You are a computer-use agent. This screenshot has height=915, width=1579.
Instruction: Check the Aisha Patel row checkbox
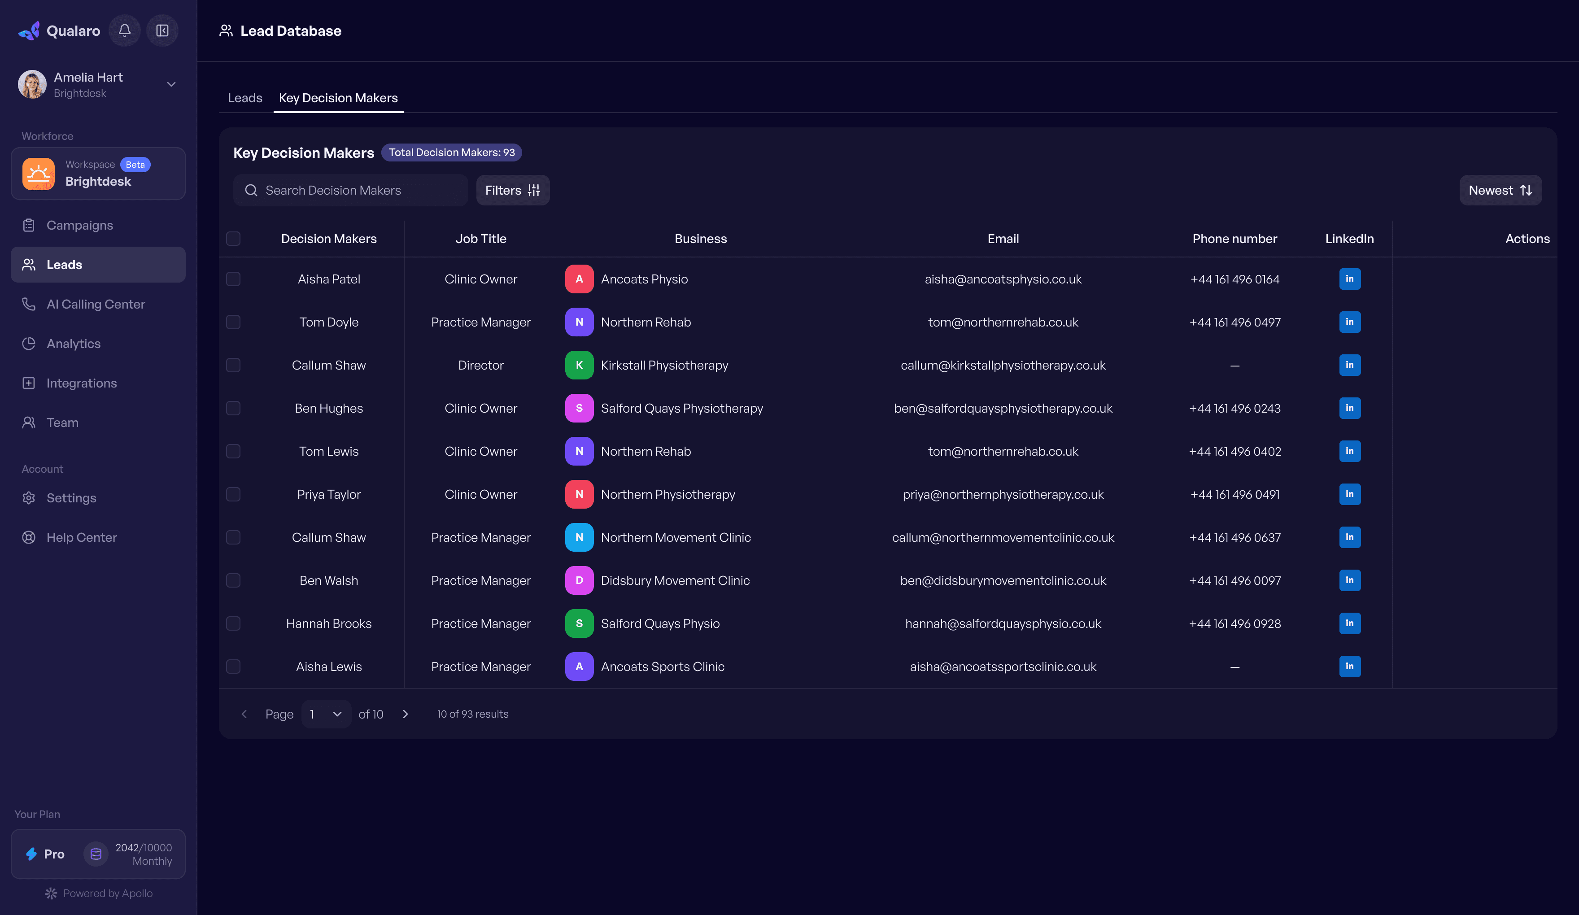tap(233, 279)
